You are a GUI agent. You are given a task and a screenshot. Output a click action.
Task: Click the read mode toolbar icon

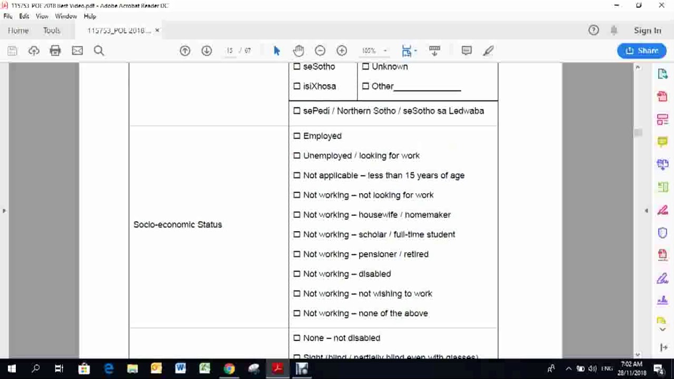[434, 51]
